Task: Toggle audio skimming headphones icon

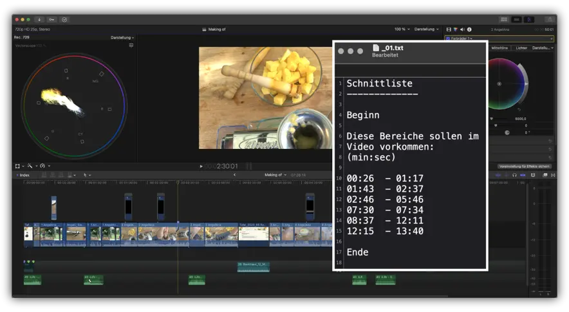Action: tap(514, 175)
